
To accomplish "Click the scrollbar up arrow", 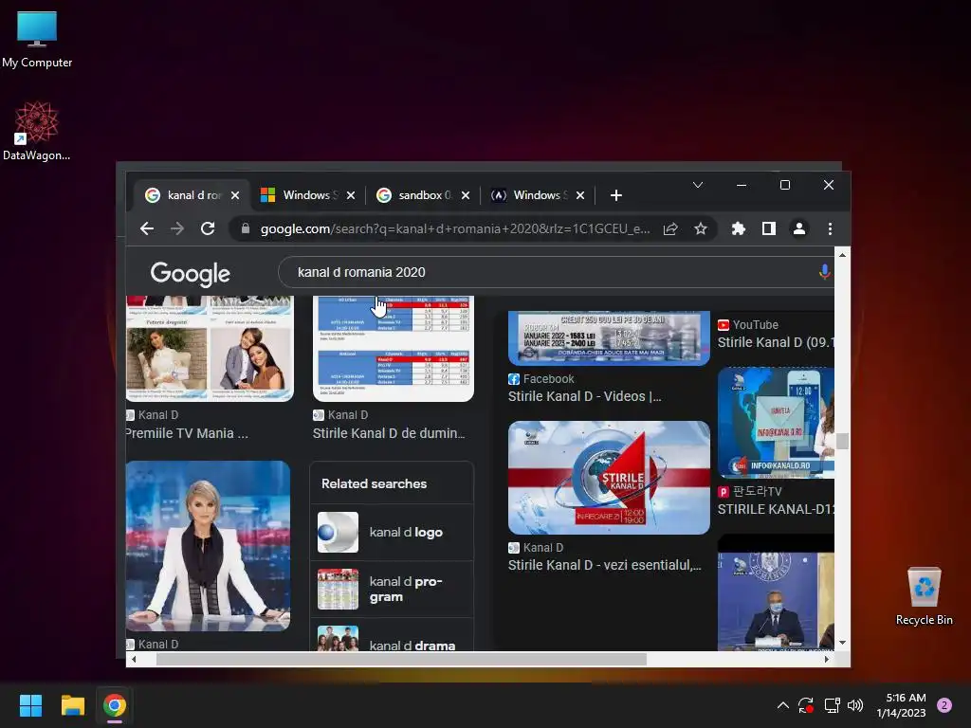I will pyautogui.click(x=842, y=254).
